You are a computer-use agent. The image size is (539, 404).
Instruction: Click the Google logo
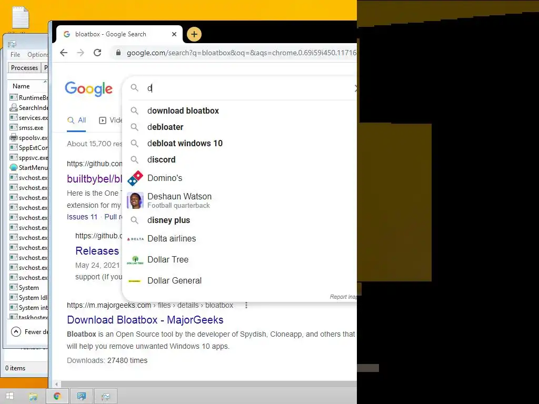[88, 89]
